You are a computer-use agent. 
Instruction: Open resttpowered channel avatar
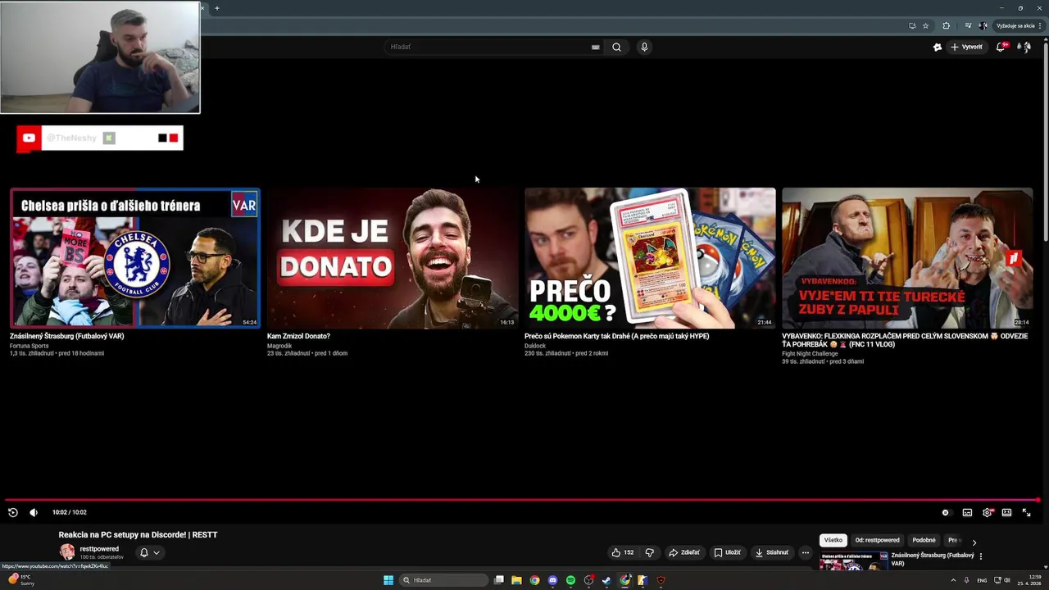67,552
